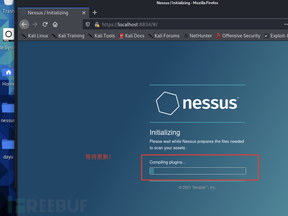Screen dimensions: 288x216
Task: Open a new tab with plus button
Action: pyautogui.click(x=95, y=13)
